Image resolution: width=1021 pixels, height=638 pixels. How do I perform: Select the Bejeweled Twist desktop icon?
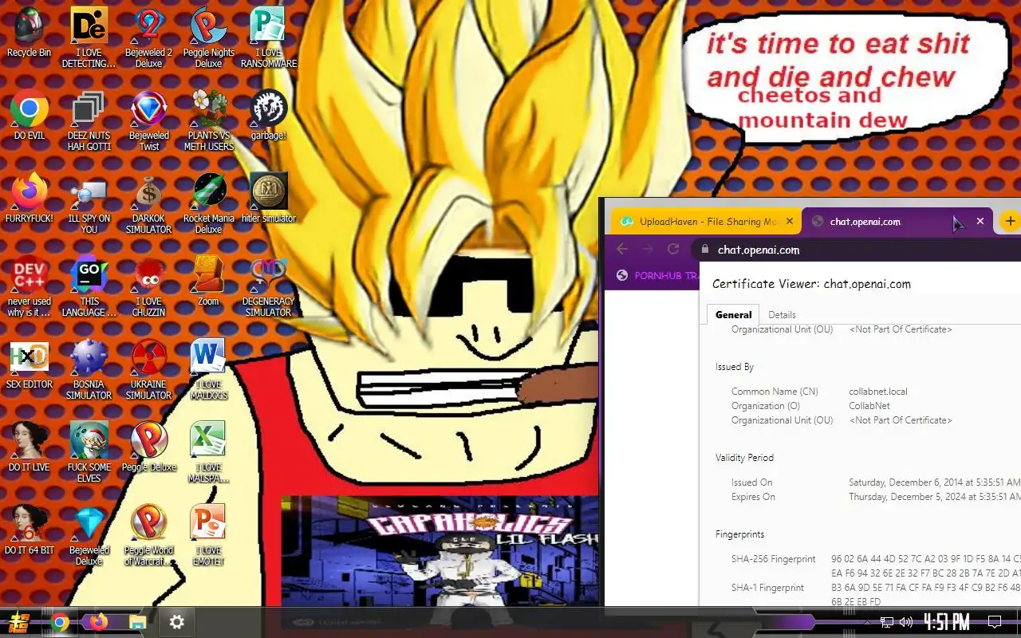pos(148,120)
